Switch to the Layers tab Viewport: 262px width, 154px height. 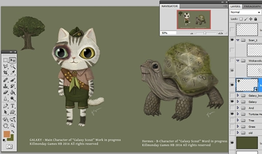pyautogui.click(x=235, y=6)
